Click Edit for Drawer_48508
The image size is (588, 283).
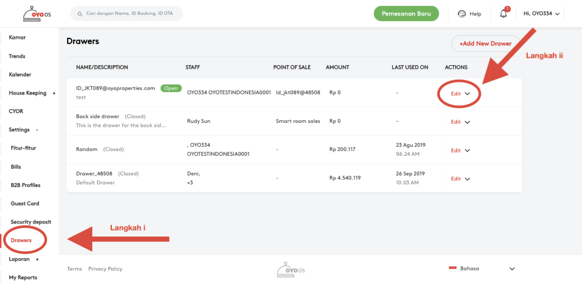pyautogui.click(x=456, y=179)
